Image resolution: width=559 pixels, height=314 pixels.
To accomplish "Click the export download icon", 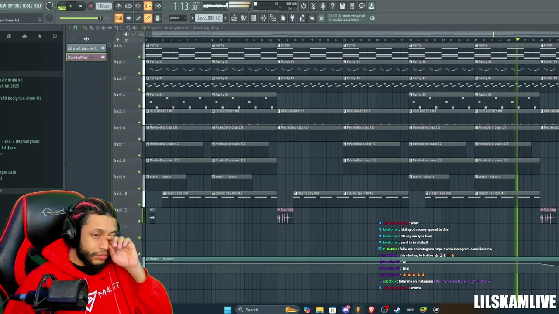I will click(x=371, y=6).
